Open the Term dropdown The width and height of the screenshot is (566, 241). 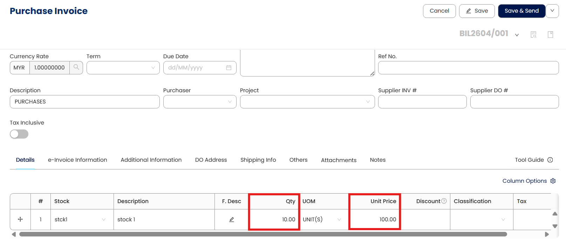123,68
